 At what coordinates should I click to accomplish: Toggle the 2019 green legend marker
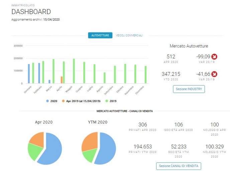point(107,101)
